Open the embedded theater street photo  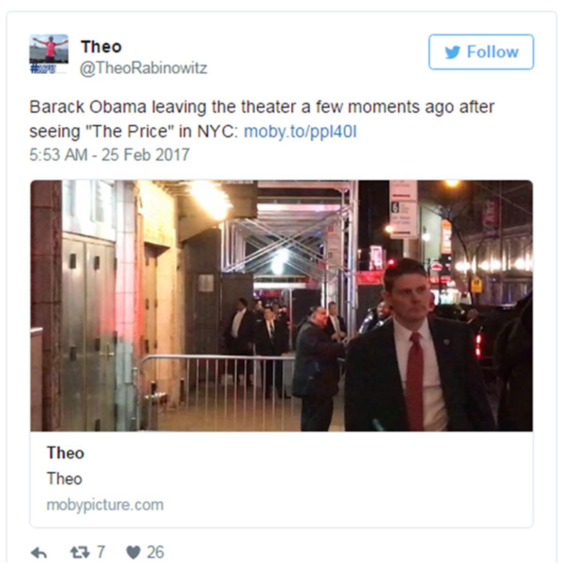point(281,306)
